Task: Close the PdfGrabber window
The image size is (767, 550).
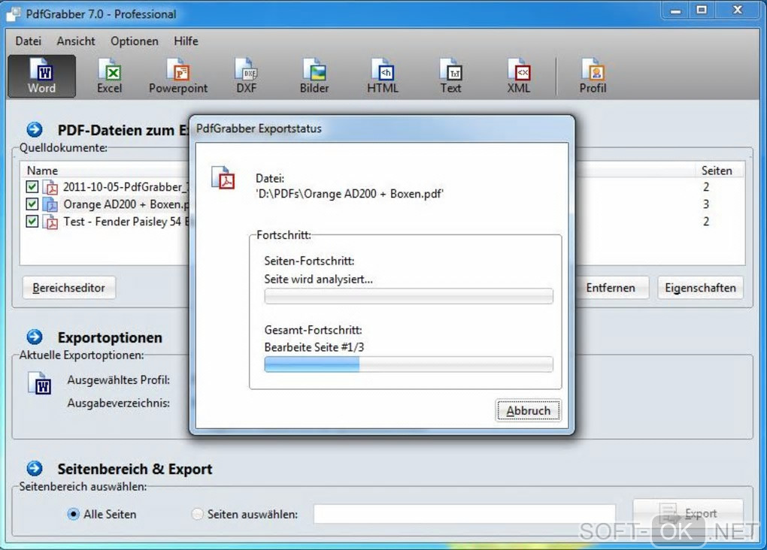Action: click(738, 11)
